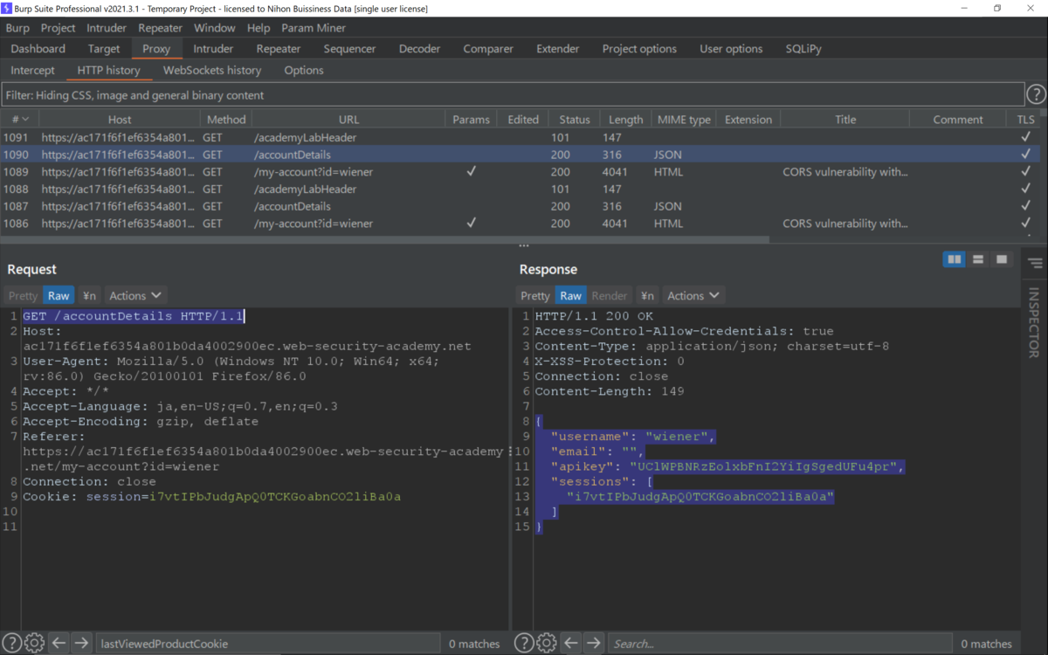
Task: Open the Inspector panel menu icon
Action: [1035, 263]
